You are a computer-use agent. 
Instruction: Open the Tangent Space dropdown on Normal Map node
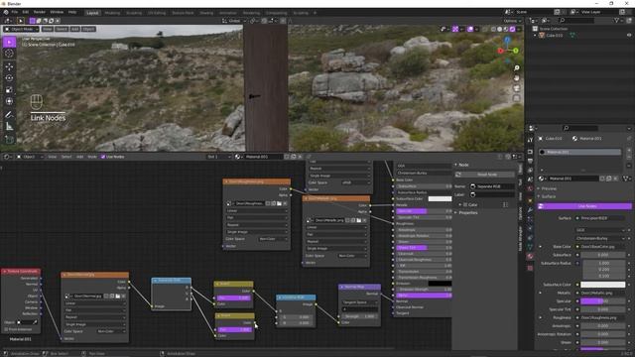360,302
